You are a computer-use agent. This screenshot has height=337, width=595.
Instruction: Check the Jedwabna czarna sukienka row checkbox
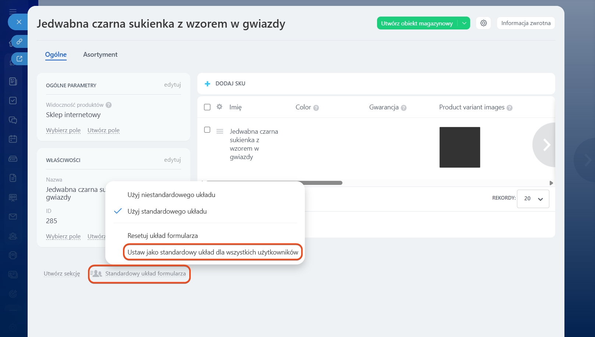[207, 130]
